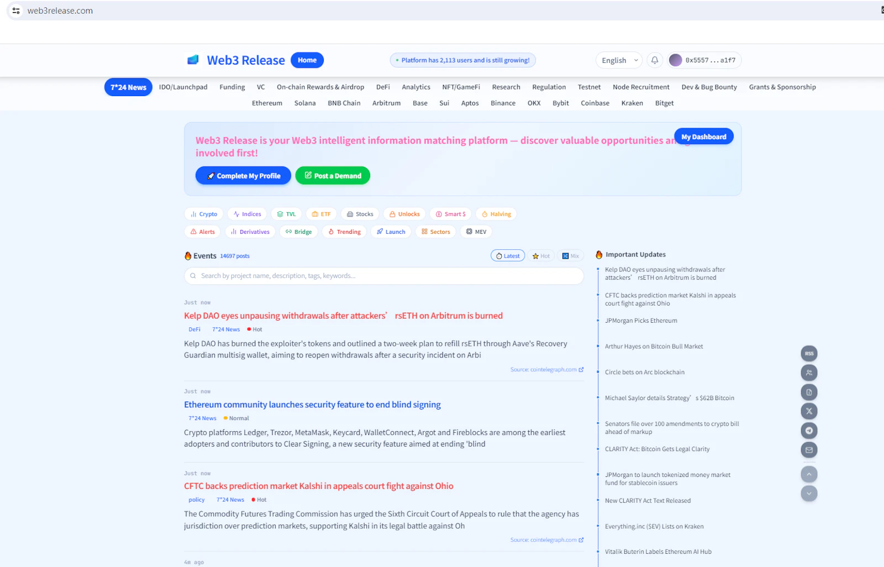Open site info icon in address bar
Viewport: 884px width, 567px height.
pos(16,11)
